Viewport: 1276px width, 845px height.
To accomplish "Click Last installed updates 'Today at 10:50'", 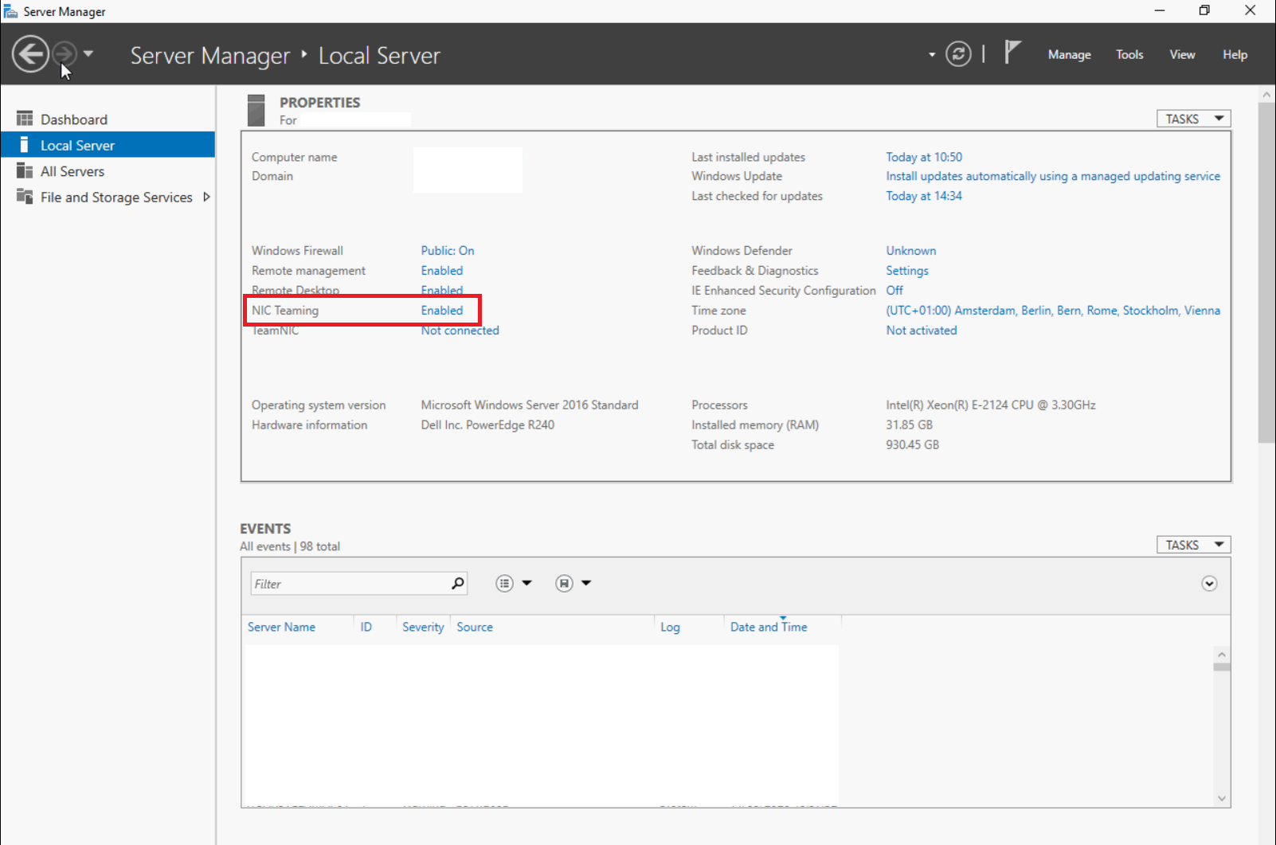I will click(x=924, y=157).
